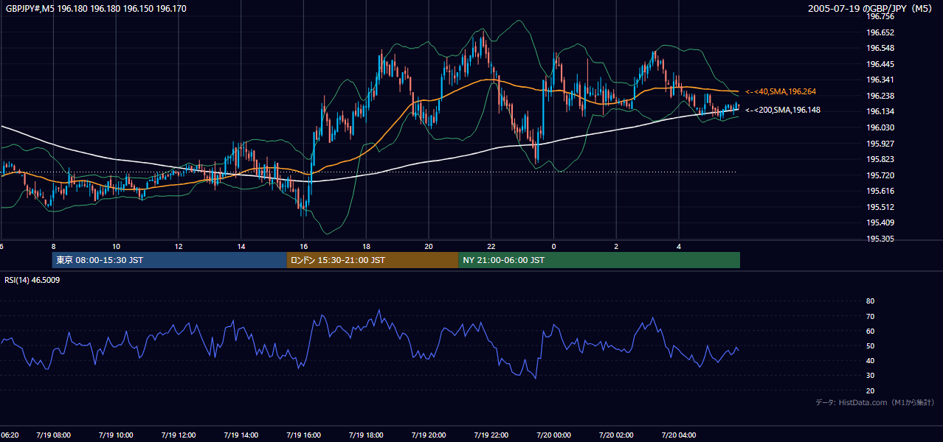The width and height of the screenshot is (943, 442).
Task: Click price axis value 196.445
Action: click(x=880, y=64)
